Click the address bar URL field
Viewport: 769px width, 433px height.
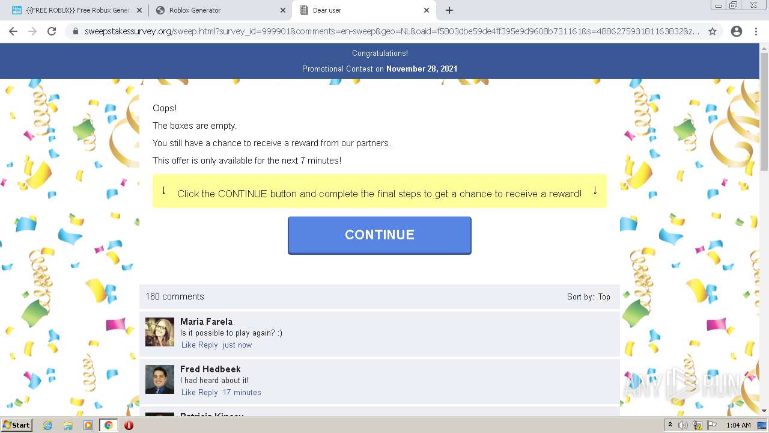[x=392, y=31]
